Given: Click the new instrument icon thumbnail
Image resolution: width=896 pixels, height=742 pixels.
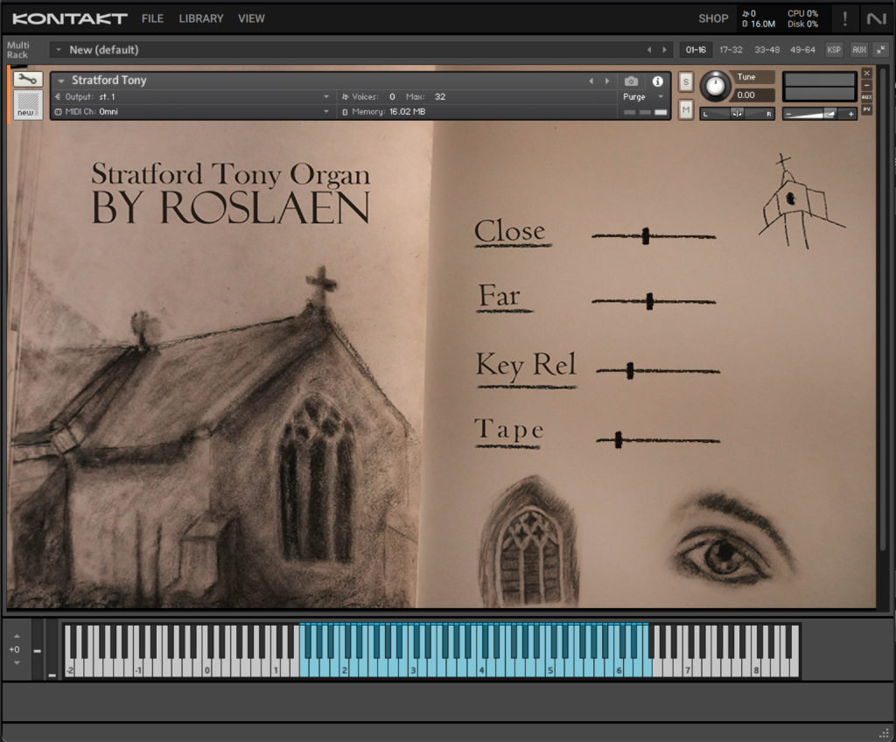Looking at the screenshot, I should [x=27, y=105].
